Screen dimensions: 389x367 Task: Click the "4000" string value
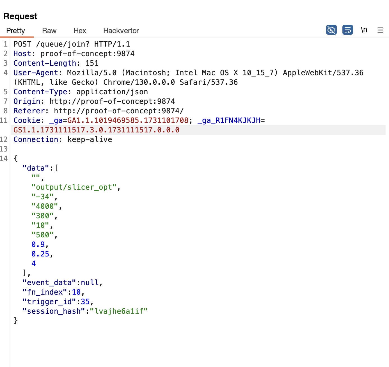[x=45, y=206]
